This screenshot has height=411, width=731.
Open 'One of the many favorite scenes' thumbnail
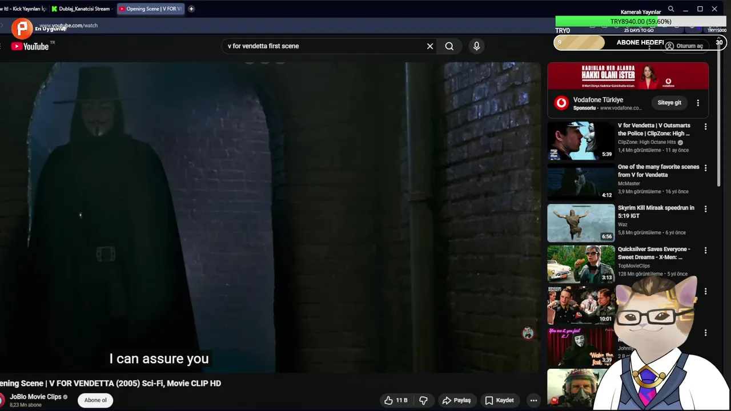[581, 182]
